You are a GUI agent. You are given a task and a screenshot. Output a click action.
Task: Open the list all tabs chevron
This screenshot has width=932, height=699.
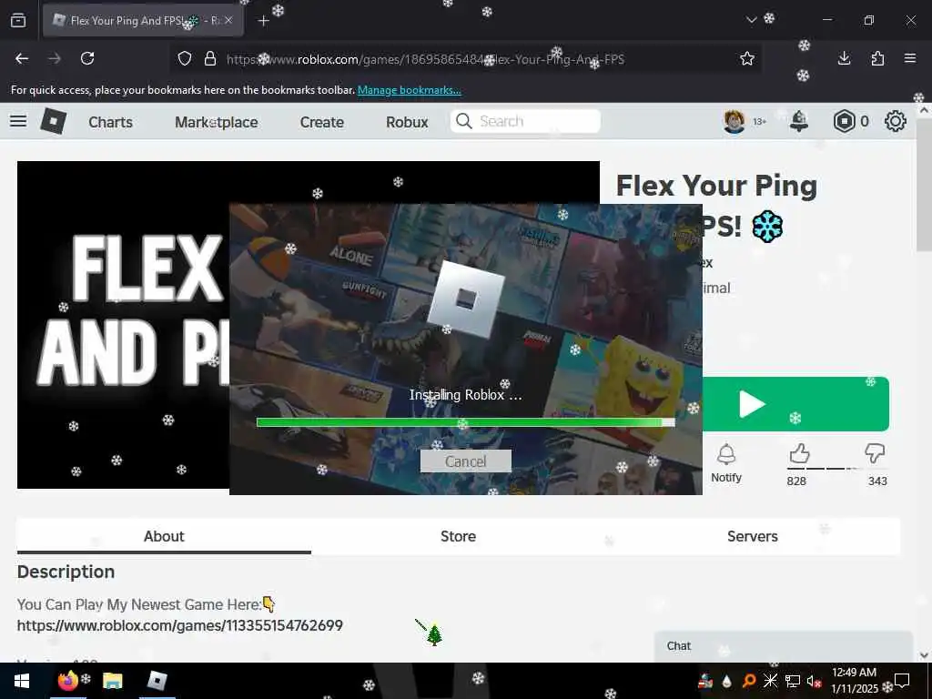click(751, 20)
